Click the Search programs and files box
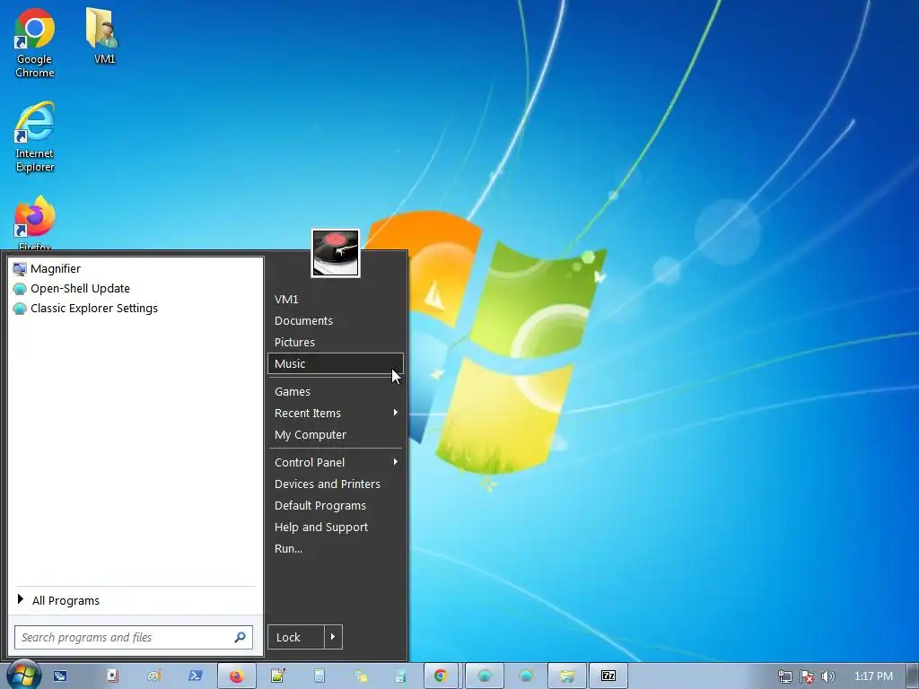Screen dimensions: 919x689 134,637
